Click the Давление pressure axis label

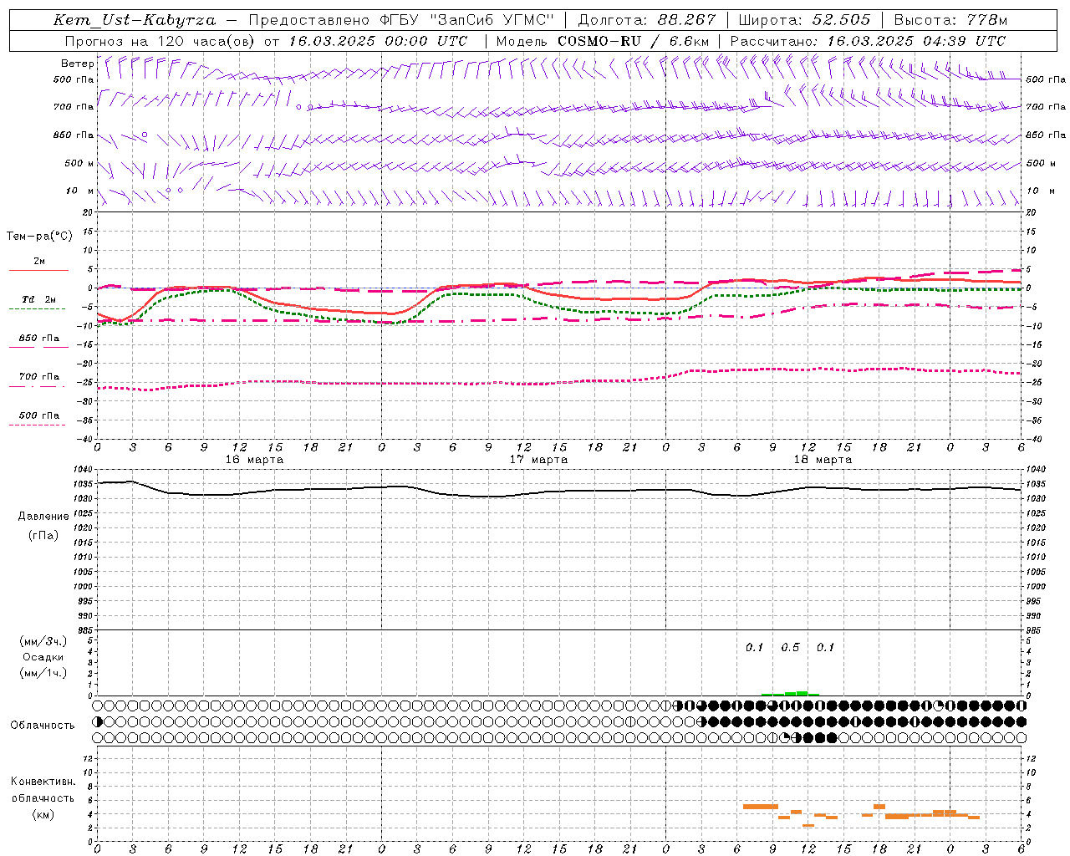click(43, 517)
